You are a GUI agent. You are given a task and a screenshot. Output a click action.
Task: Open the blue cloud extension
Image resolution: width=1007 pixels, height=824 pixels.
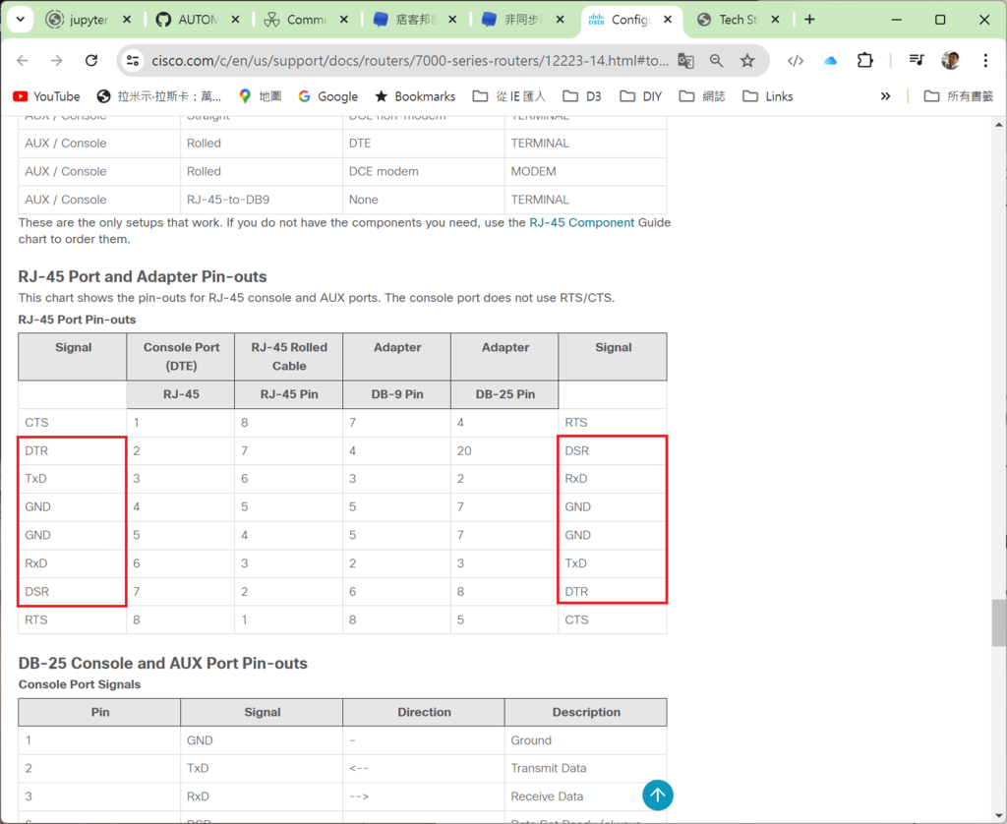830,60
